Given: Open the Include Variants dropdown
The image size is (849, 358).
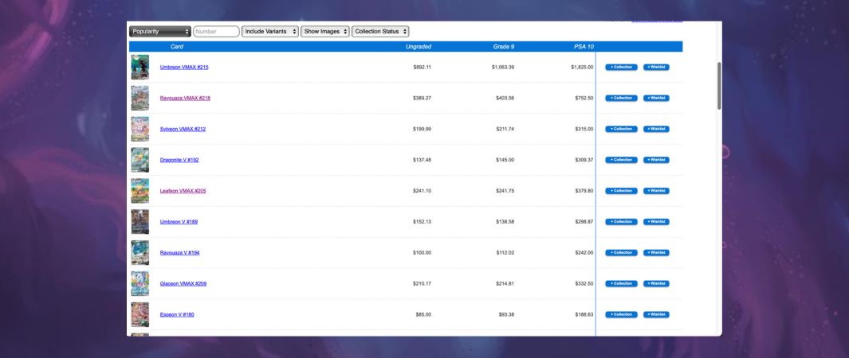Looking at the screenshot, I should click(x=270, y=31).
